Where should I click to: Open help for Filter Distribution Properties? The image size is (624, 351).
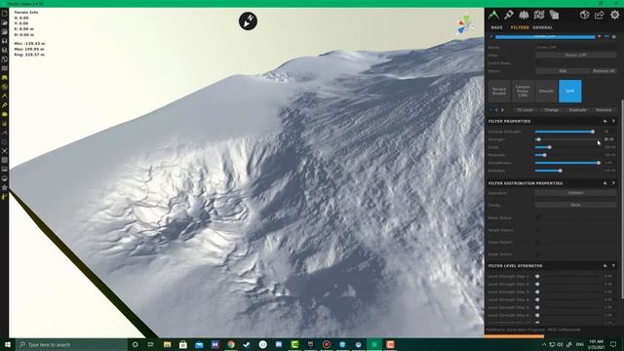coord(613,183)
